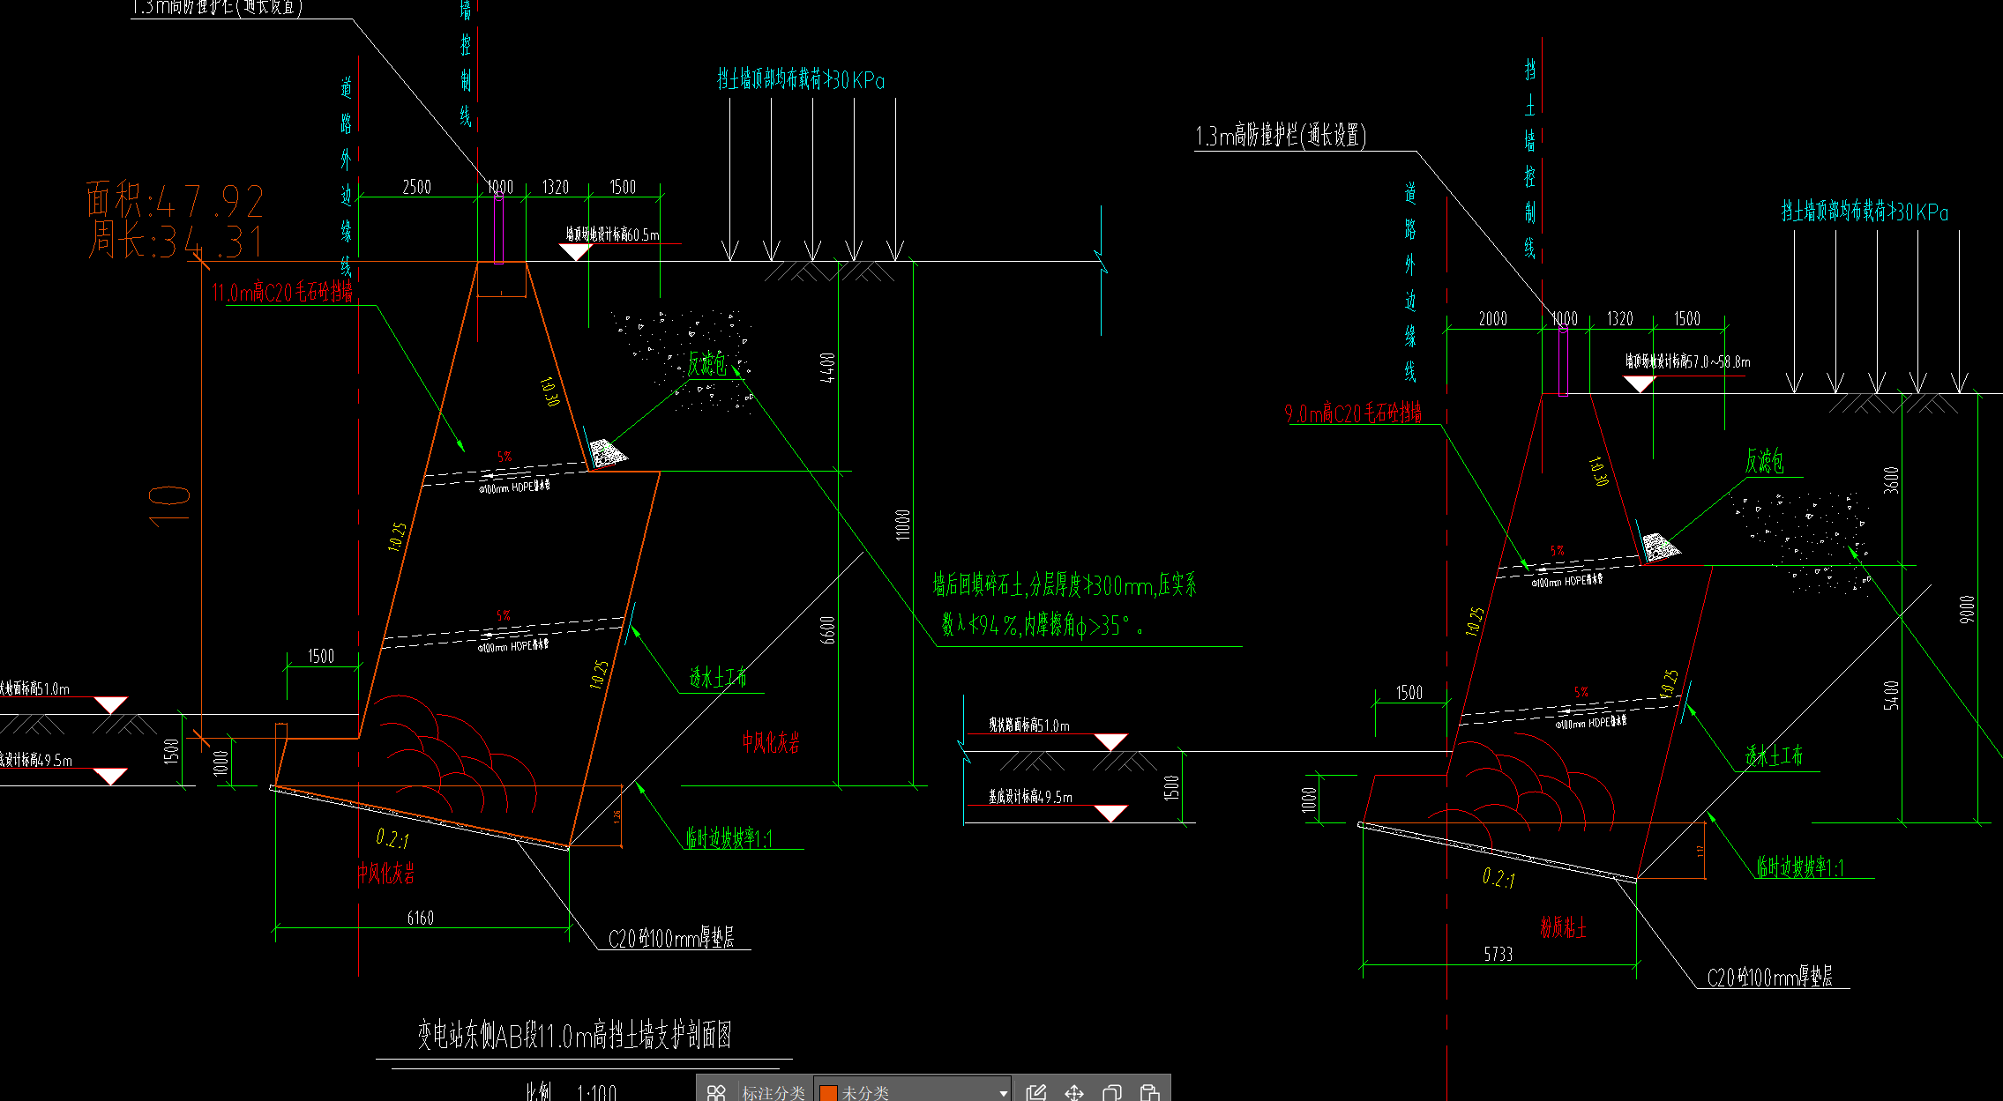Image resolution: width=2003 pixels, height=1101 pixels.
Task: Click the 基底设计标高49.5m label in middle
Action: click(x=1030, y=797)
